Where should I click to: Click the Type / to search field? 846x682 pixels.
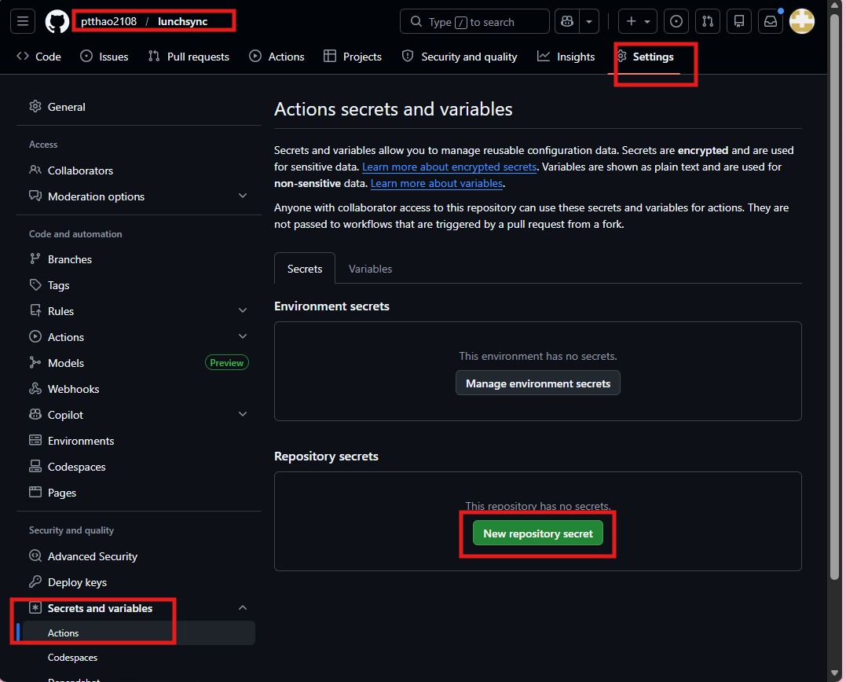pyautogui.click(x=474, y=22)
